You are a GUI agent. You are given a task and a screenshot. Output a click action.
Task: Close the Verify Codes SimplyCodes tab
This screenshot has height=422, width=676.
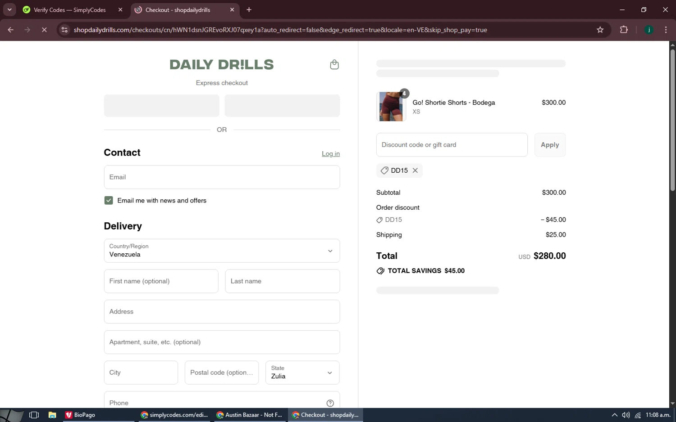pos(120,9)
